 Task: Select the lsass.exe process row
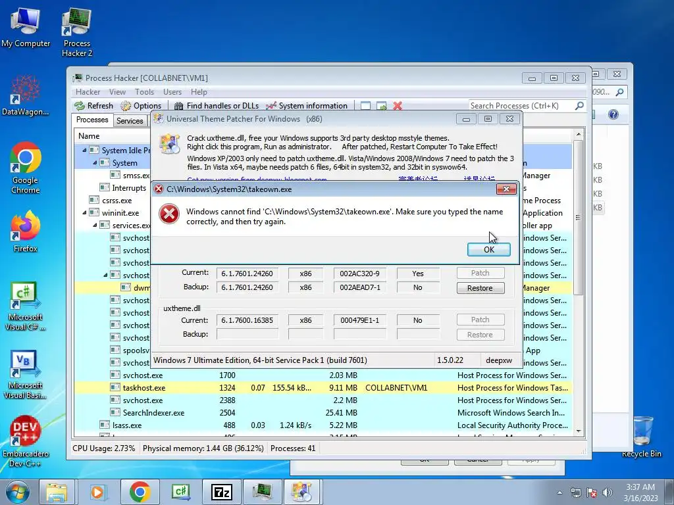pos(323,425)
